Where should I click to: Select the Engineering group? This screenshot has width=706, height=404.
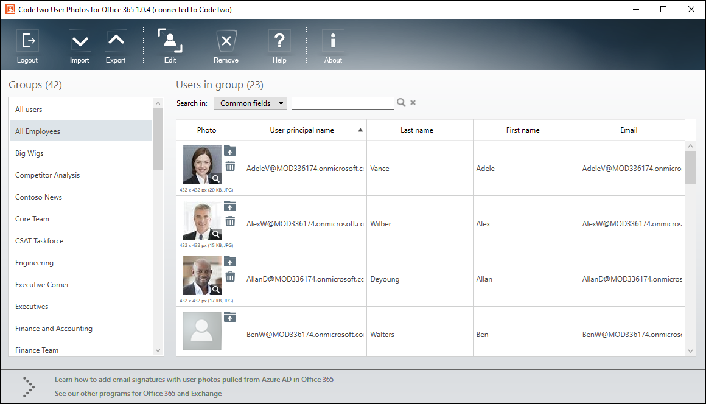[81, 263]
